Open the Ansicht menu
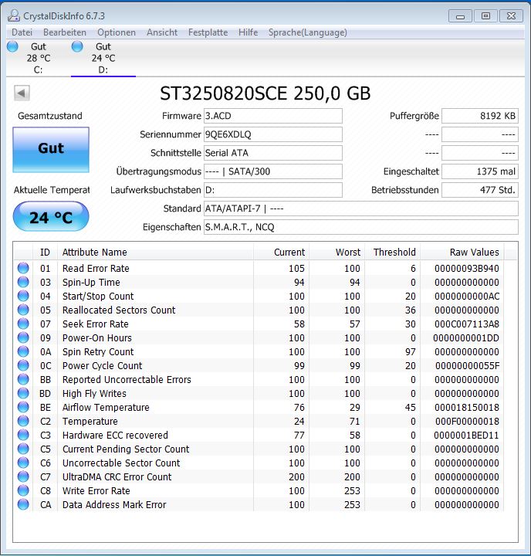The height and width of the screenshot is (556, 531). click(x=162, y=32)
